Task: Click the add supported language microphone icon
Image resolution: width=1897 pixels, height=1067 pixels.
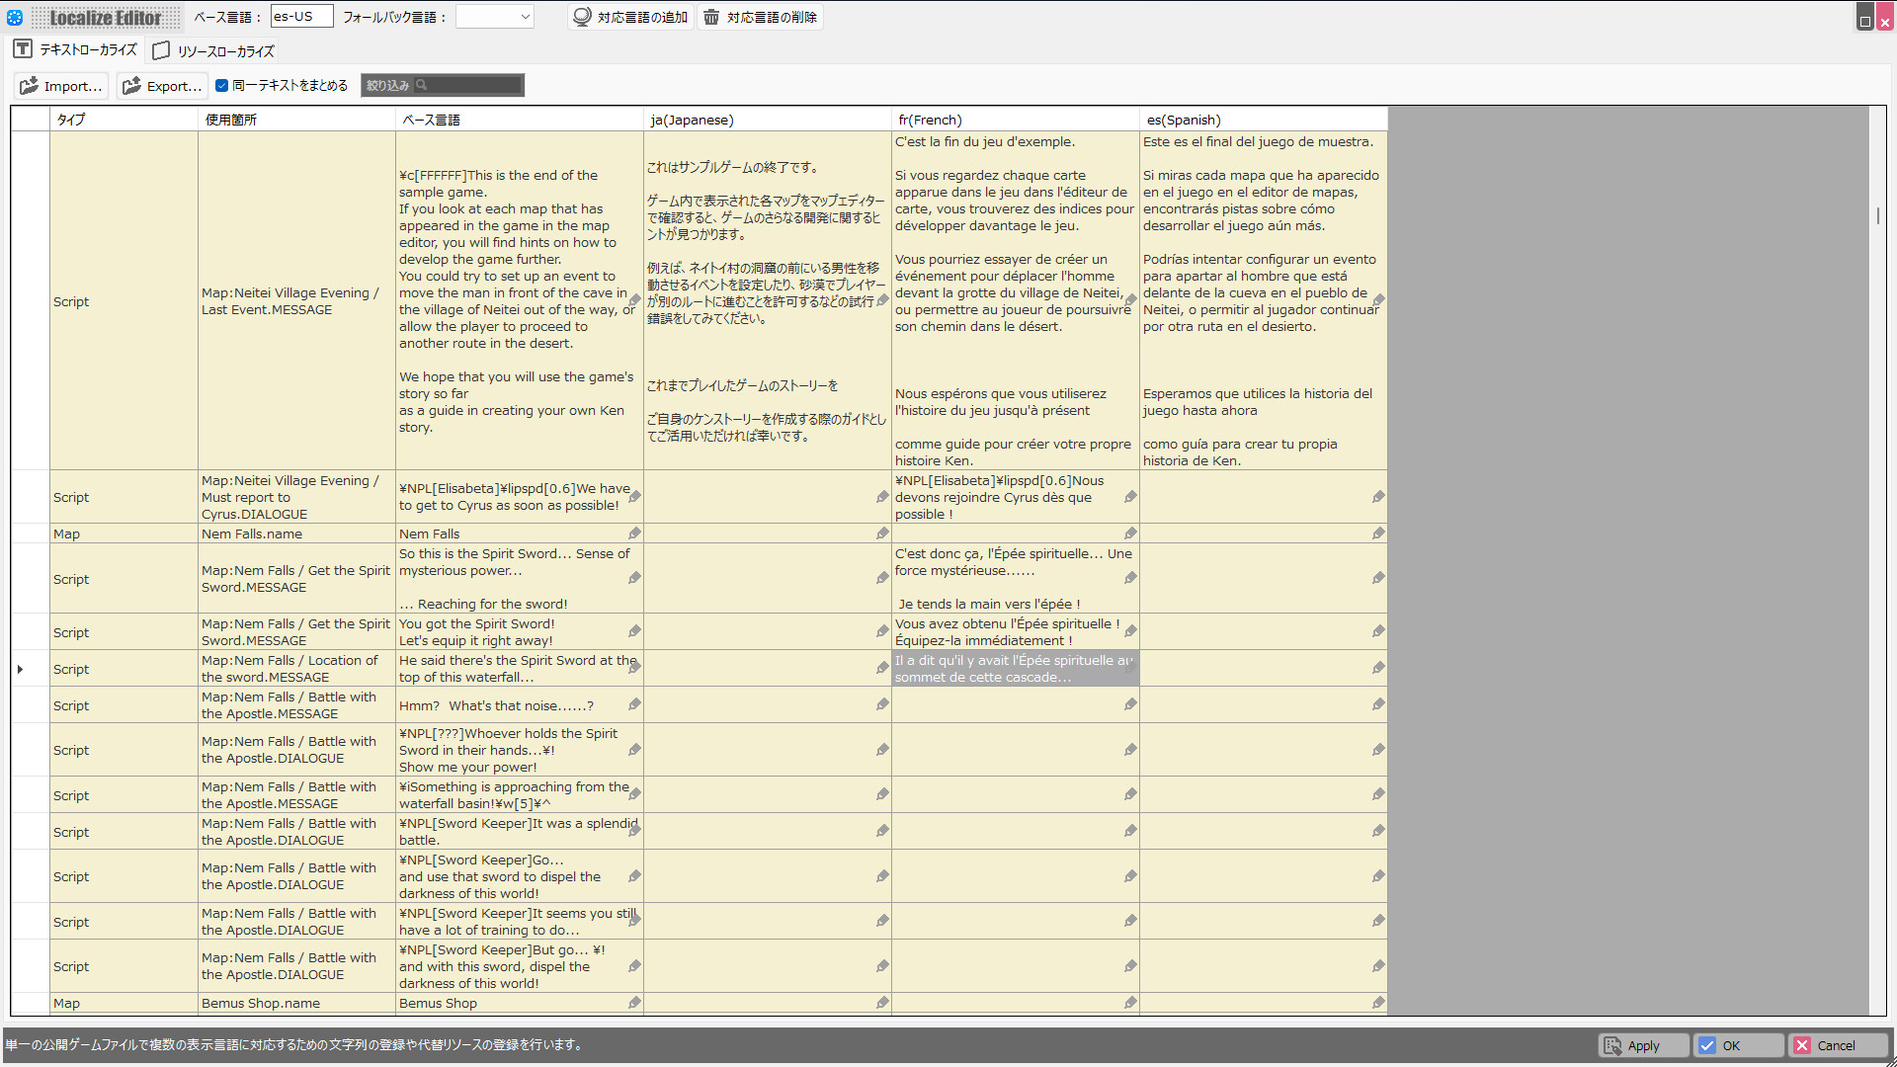Action: pos(582,16)
